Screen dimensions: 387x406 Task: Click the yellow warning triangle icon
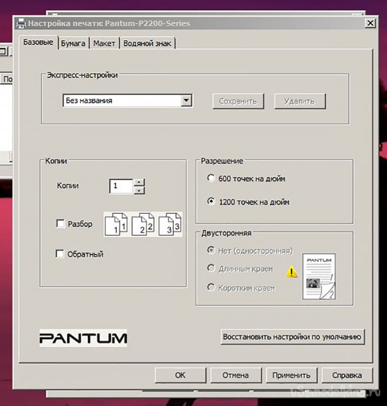(x=293, y=271)
